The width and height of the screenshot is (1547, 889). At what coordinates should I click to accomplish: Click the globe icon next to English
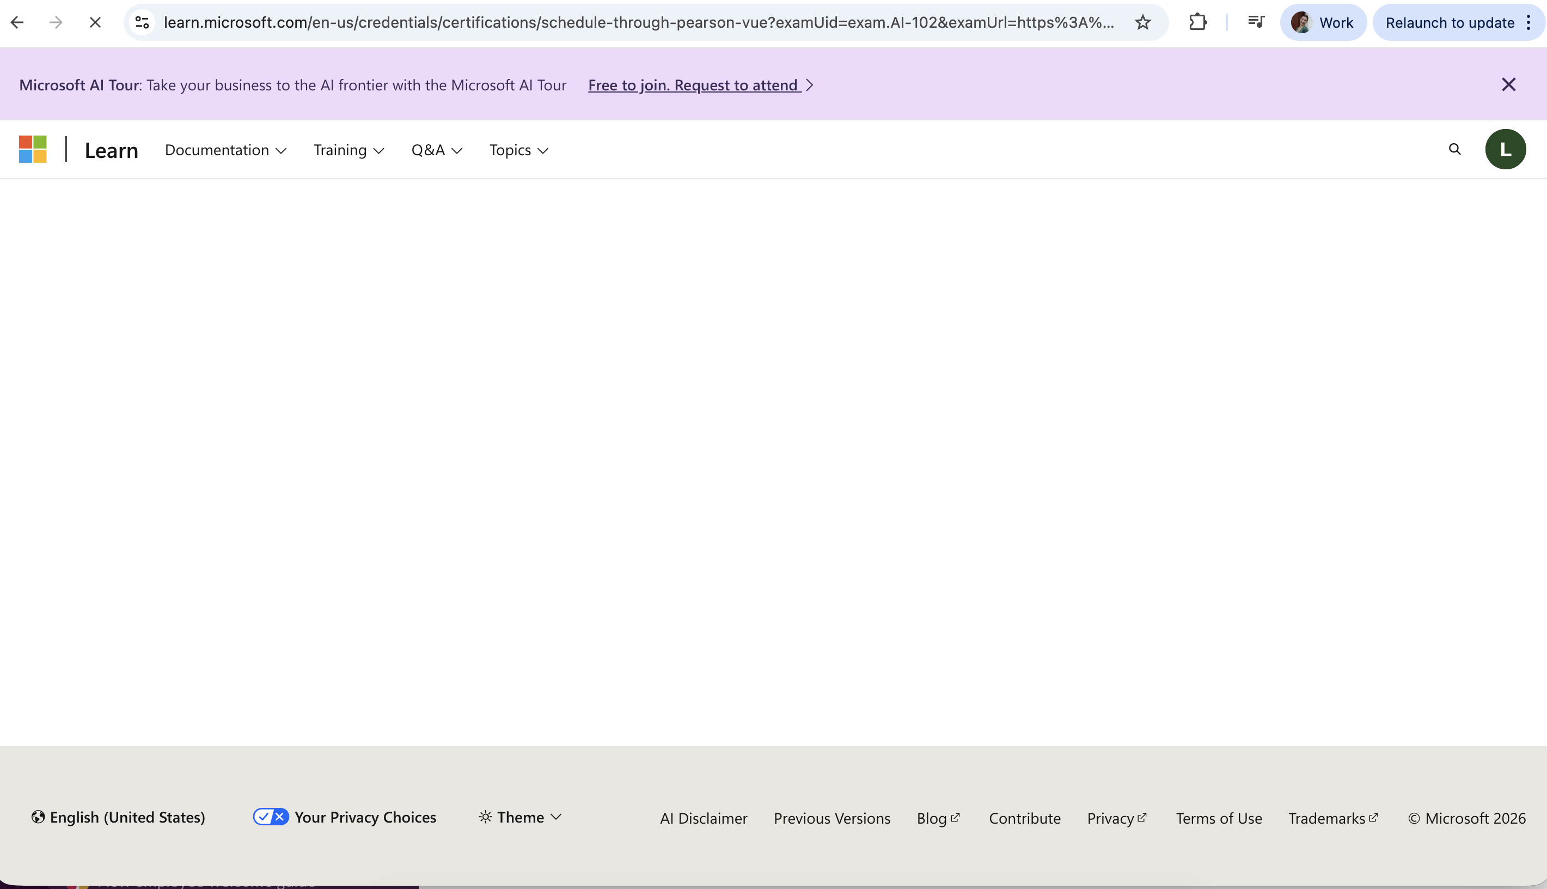click(x=37, y=817)
